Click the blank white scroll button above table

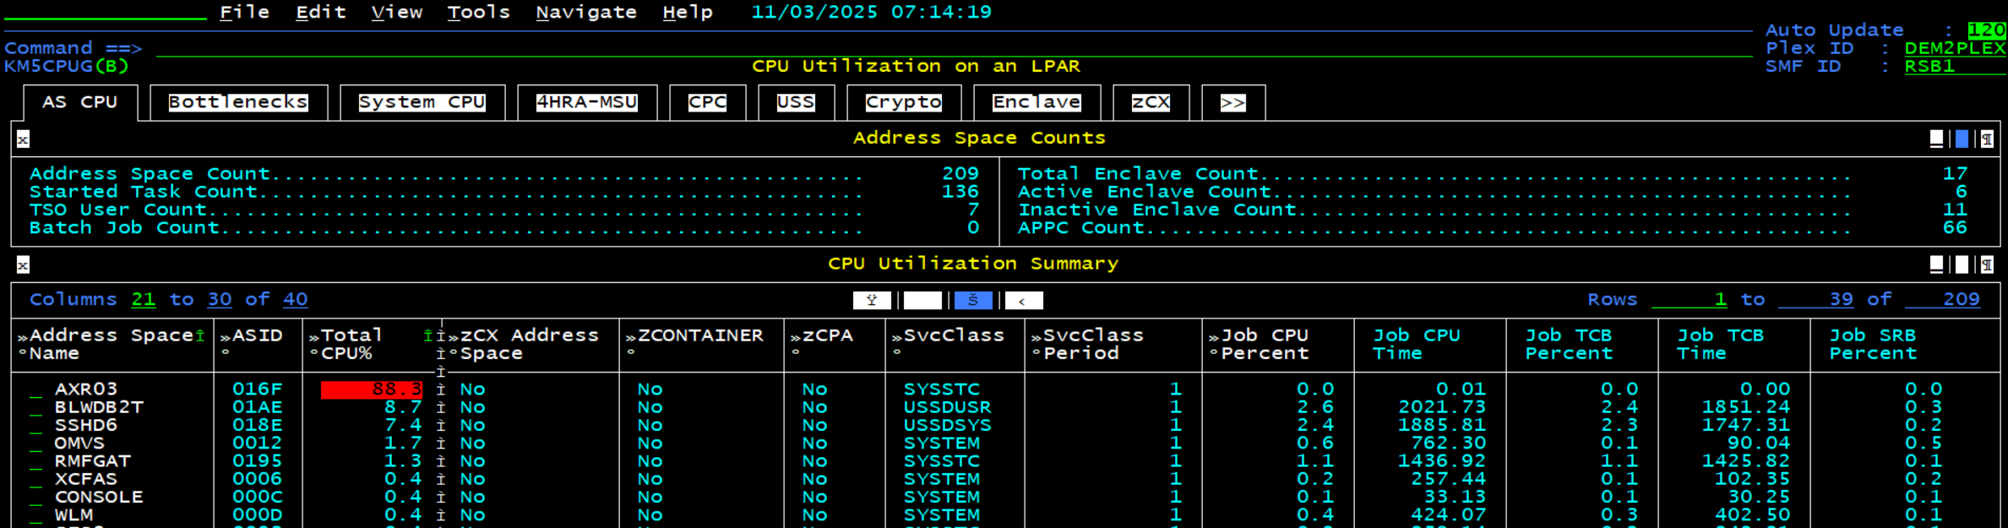(922, 301)
